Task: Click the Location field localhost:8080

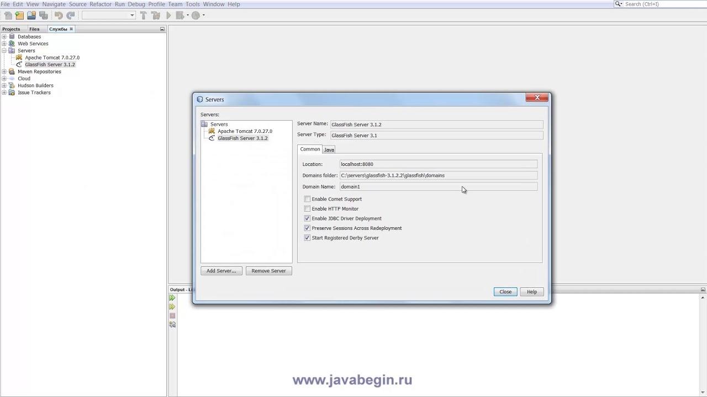Action: click(439, 164)
